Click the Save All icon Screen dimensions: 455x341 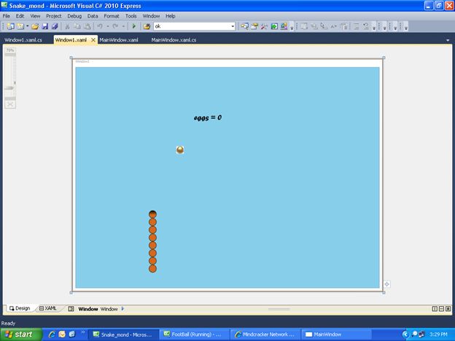pos(55,26)
